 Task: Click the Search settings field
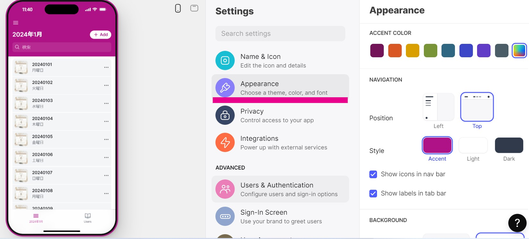pyautogui.click(x=281, y=34)
